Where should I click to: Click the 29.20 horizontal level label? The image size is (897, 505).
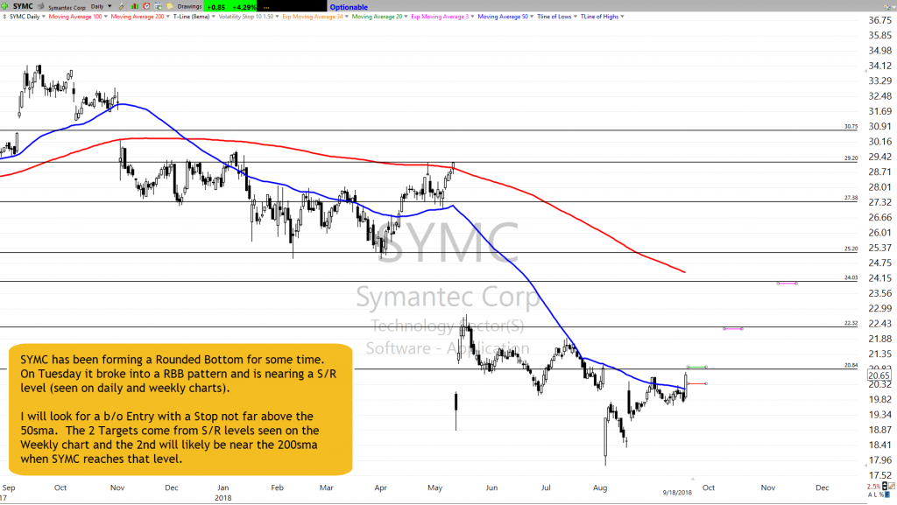pos(851,158)
